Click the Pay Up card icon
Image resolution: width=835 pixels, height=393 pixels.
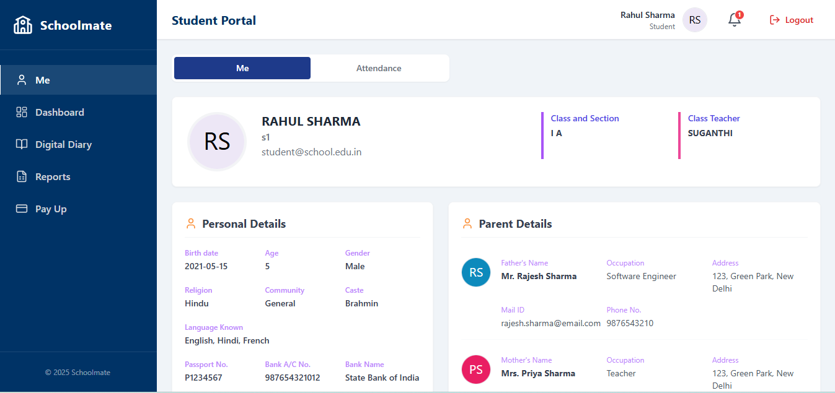(x=22, y=209)
